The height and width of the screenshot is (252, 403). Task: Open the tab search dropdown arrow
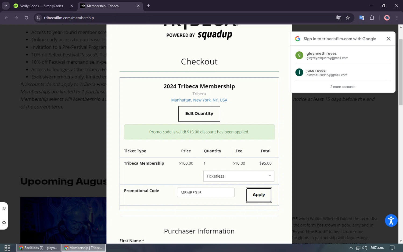click(x=6, y=6)
